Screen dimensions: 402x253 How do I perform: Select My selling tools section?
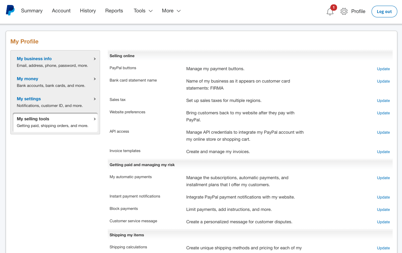point(55,122)
